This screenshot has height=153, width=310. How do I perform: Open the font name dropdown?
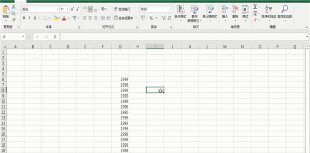click(x=58, y=9)
